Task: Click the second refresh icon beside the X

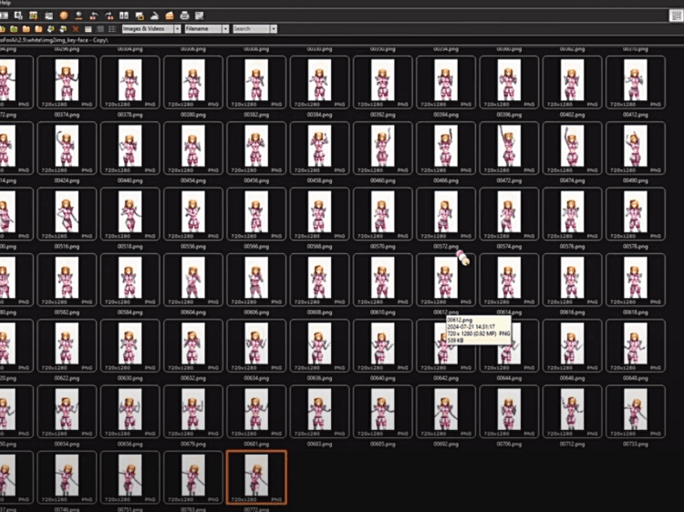Action: point(63,29)
